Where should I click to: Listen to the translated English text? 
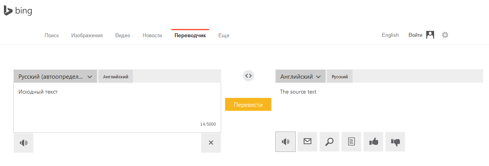tap(285, 142)
